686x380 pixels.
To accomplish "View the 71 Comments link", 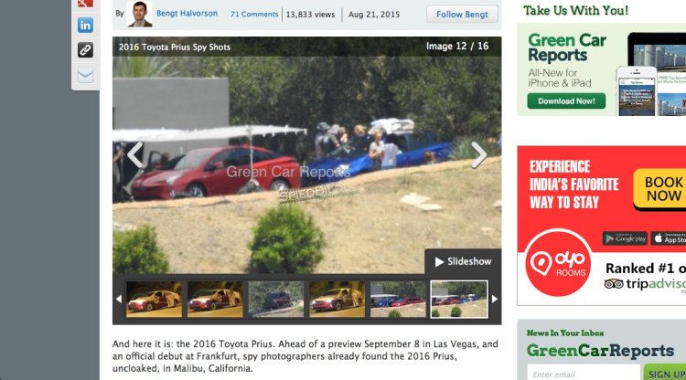I will (254, 14).
